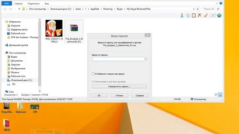Image resolution: width=239 pixels, height=134 pixels.
Task: Open the middle desktop folder icon
Action: click(21, 108)
